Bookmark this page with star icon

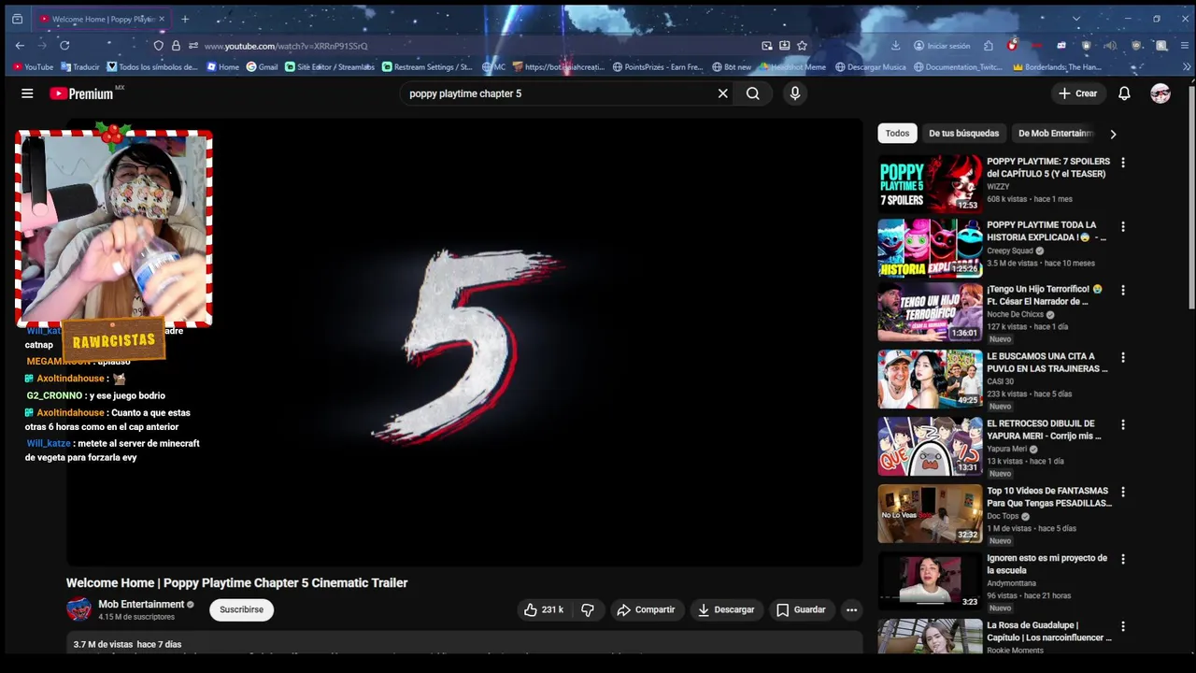[x=802, y=45]
